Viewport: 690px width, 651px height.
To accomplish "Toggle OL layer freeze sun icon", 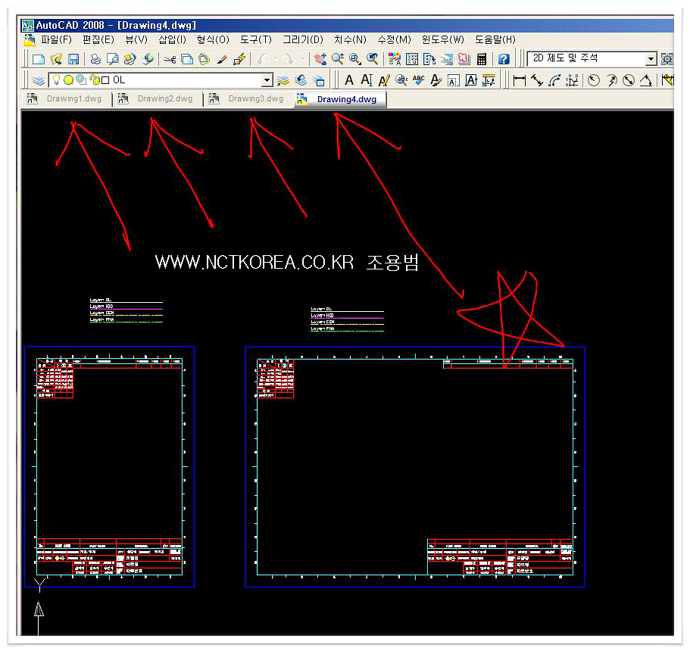I will pos(68,79).
